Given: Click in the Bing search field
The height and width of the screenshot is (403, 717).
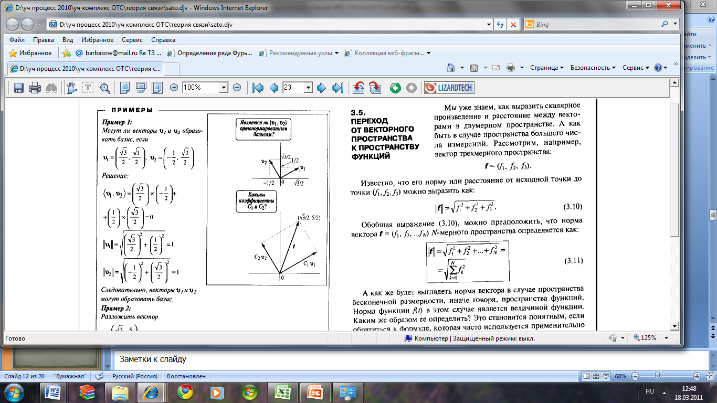Looking at the screenshot, I should coord(596,24).
